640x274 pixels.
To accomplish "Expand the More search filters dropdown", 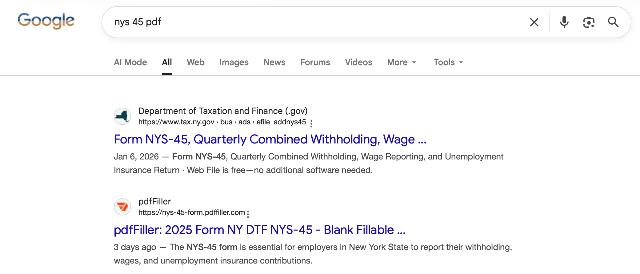I will (x=402, y=62).
